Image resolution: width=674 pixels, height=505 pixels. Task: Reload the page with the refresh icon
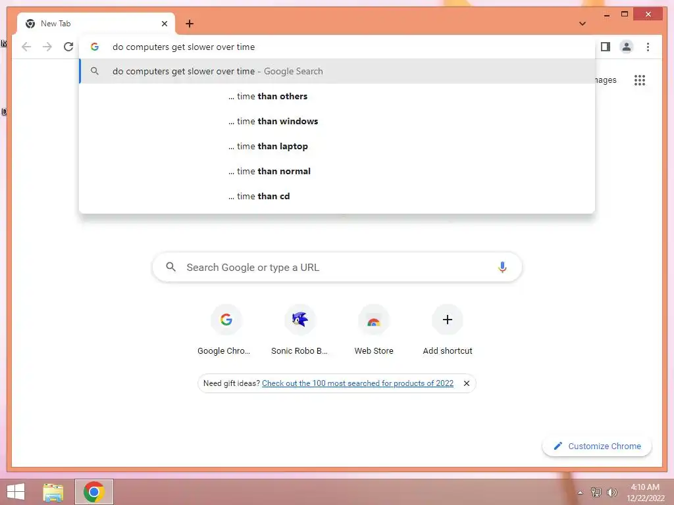pyautogui.click(x=68, y=47)
